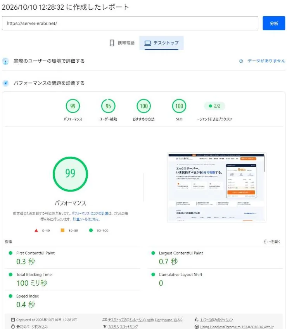Click the green dot beside Speed Index
The width and height of the screenshot is (287, 329).
(x=10, y=296)
